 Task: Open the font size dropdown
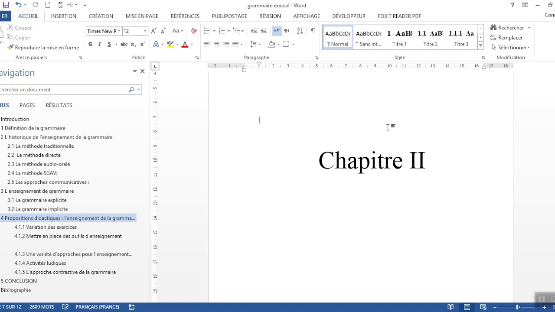click(145, 31)
